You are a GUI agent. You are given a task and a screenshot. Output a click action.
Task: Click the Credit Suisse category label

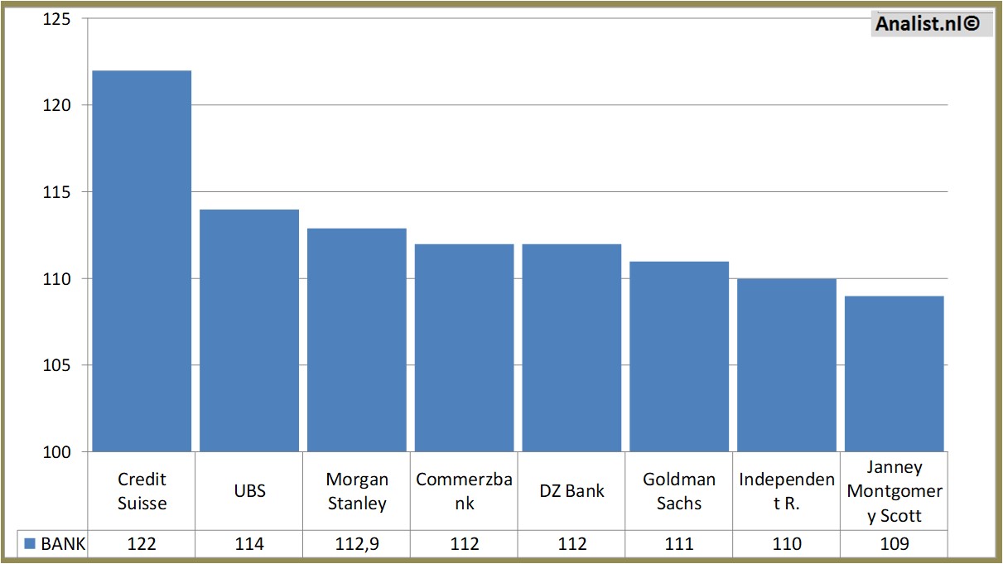142,491
